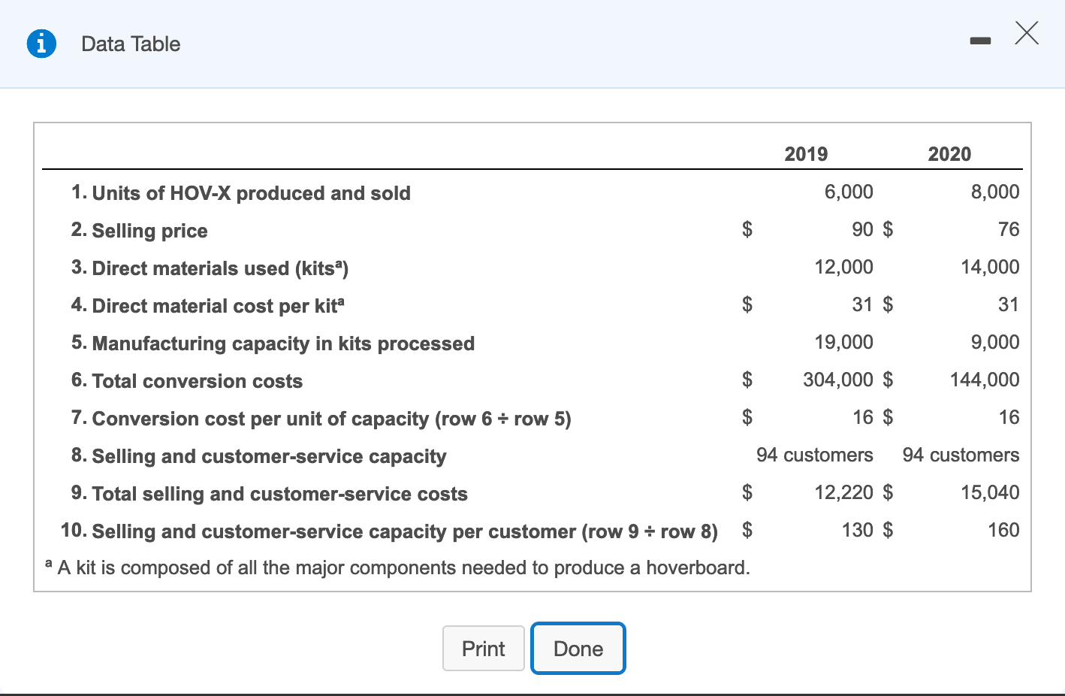Image resolution: width=1065 pixels, height=696 pixels.
Task: Select the 304,000 conversion costs value
Action: (x=838, y=380)
